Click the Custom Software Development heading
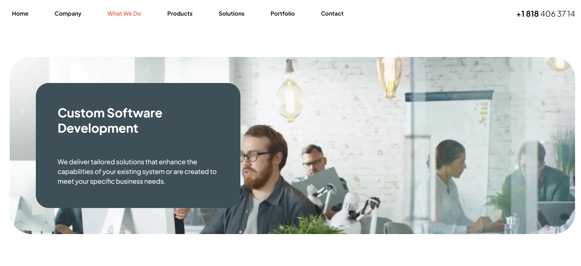 tap(110, 120)
